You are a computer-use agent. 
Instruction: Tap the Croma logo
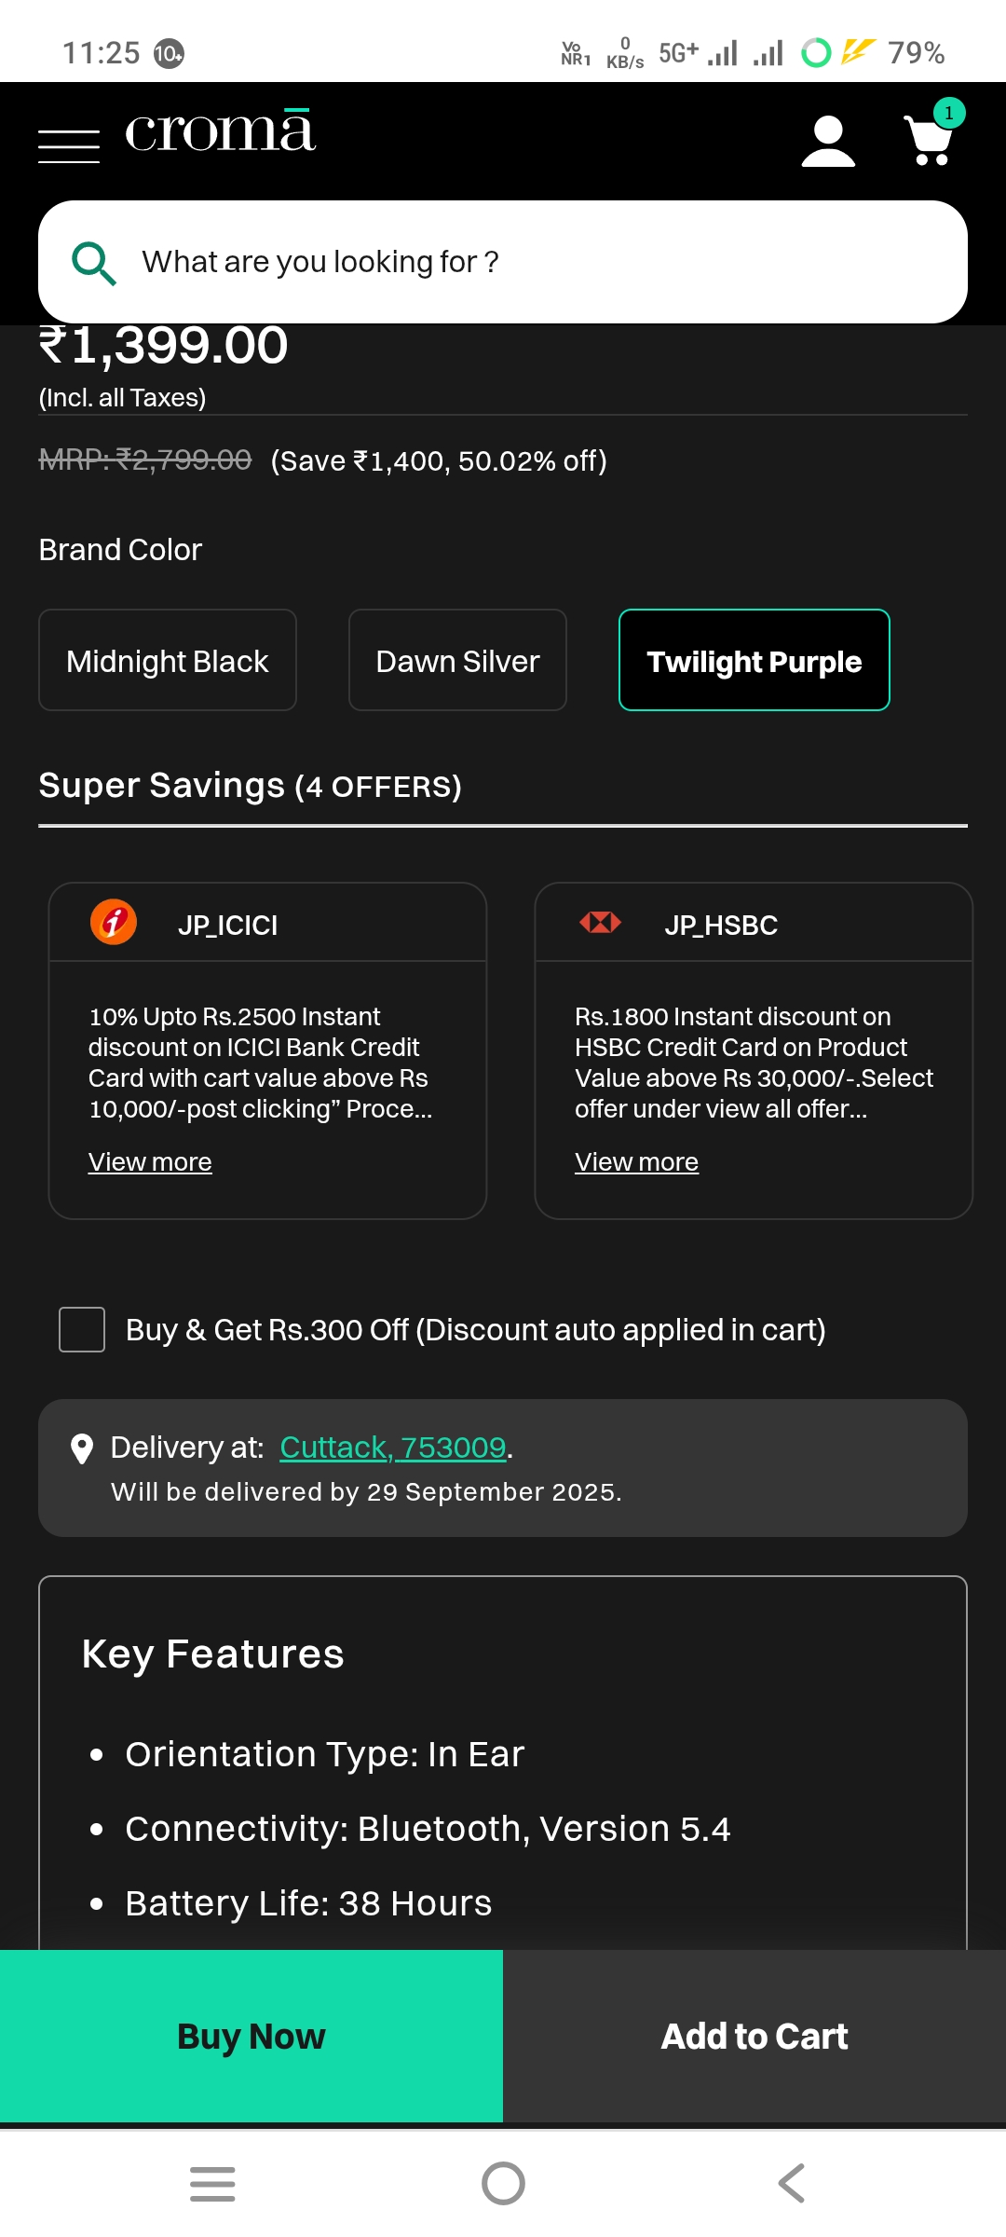point(221,131)
